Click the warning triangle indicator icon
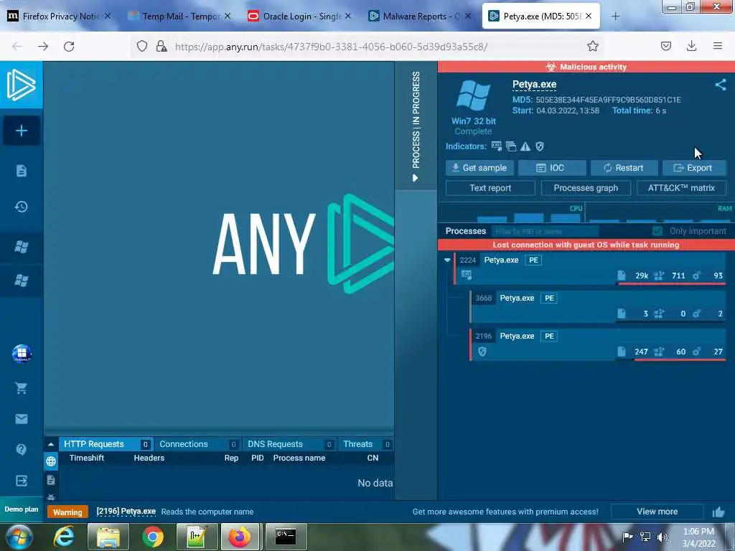The width and height of the screenshot is (735, 551). 525,146
